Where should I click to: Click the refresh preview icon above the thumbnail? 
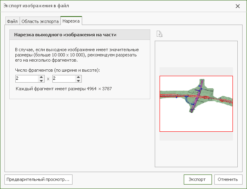pyautogui.click(x=160, y=34)
